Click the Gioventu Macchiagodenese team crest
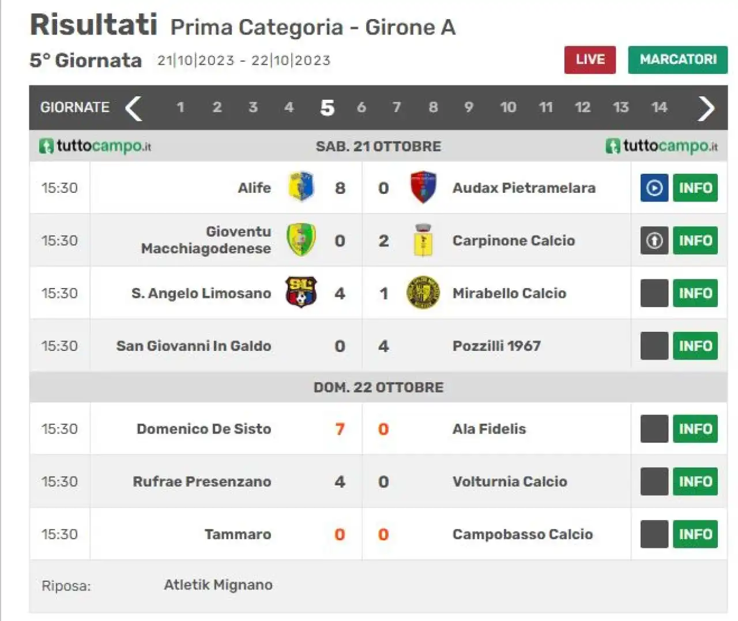The image size is (738, 621). coord(301,240)
